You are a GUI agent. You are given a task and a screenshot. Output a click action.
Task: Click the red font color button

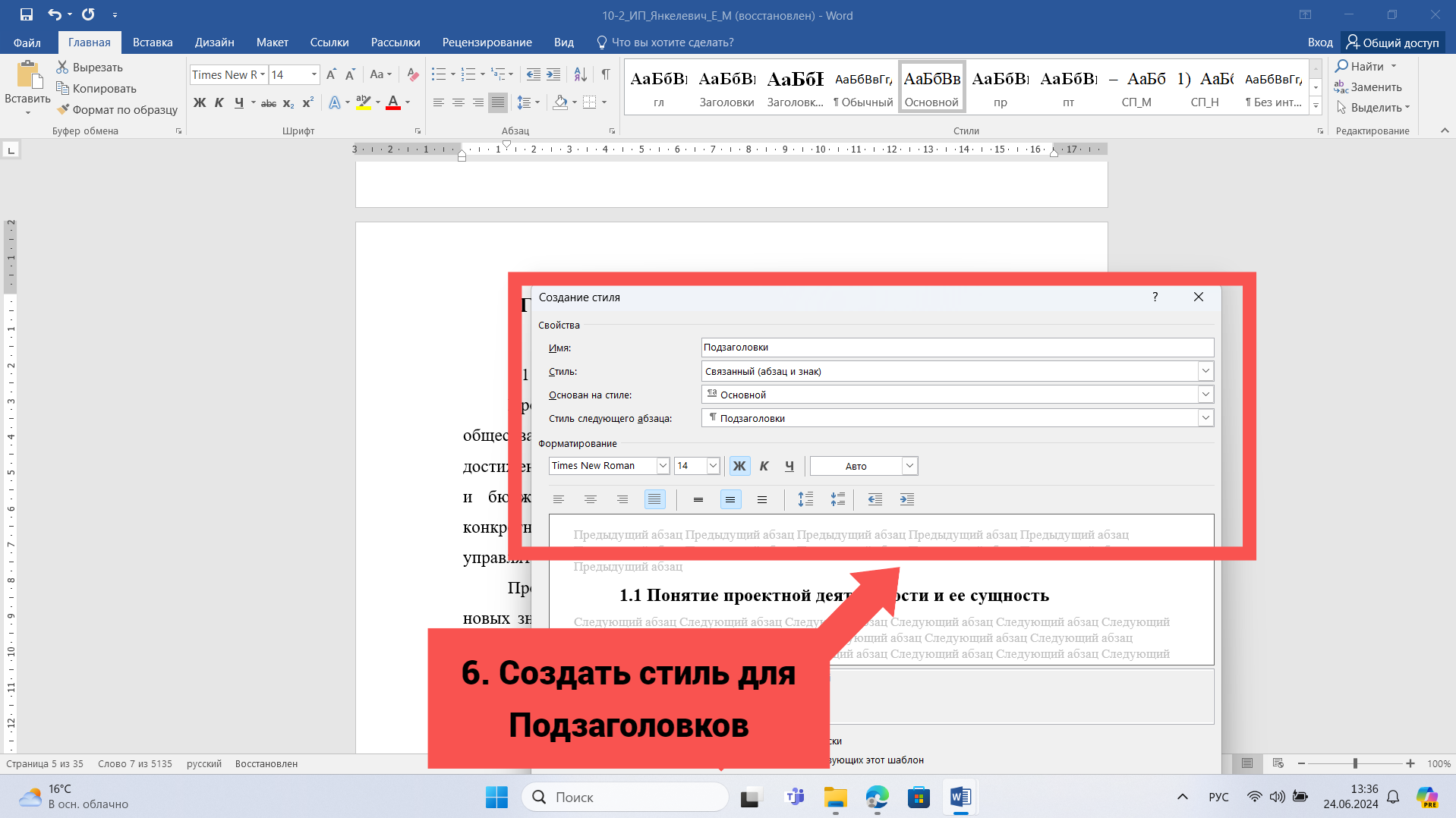393,102
